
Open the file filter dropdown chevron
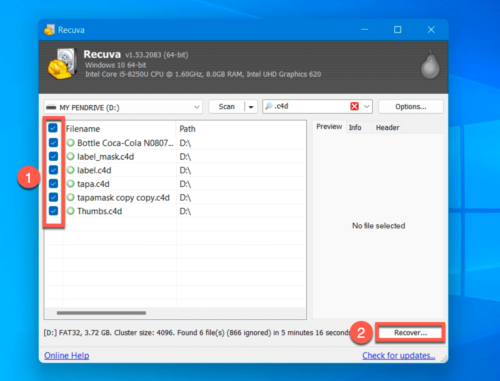click(366, 107)
